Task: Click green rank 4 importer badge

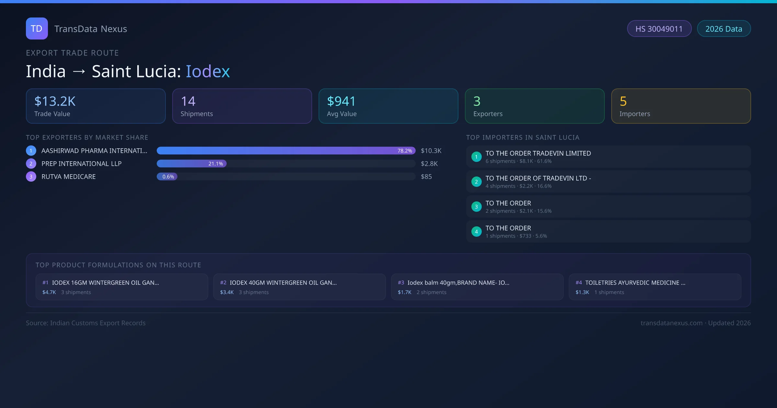Action: 476,232
